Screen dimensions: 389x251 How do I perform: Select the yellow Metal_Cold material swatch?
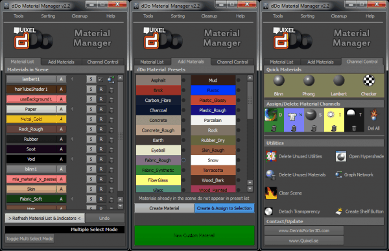31,119
